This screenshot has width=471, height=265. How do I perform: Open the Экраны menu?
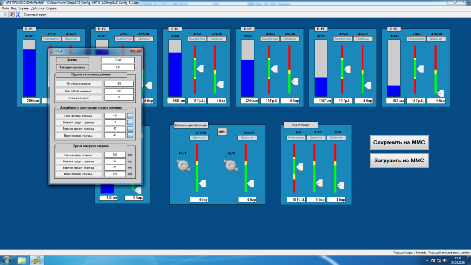click(x=24, y=9)
